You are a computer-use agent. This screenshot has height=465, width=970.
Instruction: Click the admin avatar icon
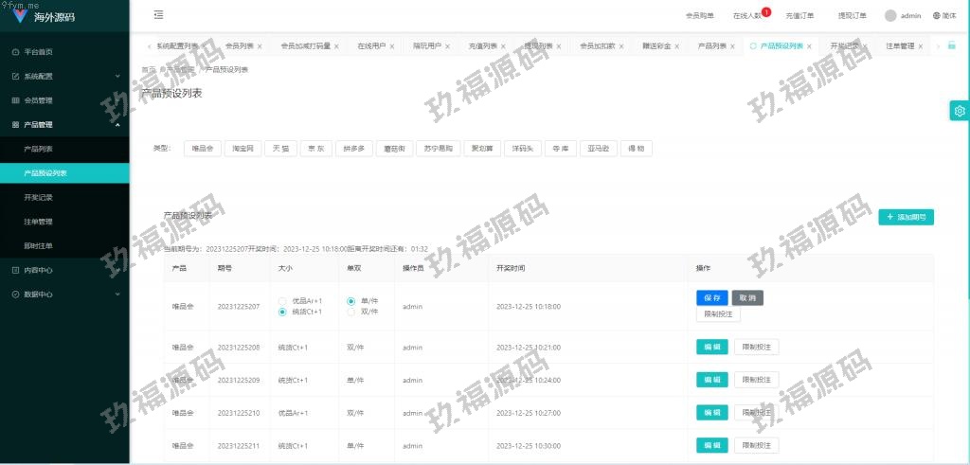890,15
